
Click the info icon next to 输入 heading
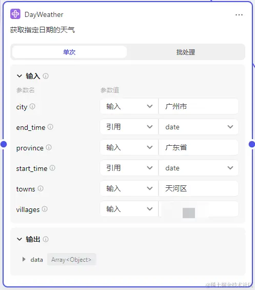click(46, 76)
